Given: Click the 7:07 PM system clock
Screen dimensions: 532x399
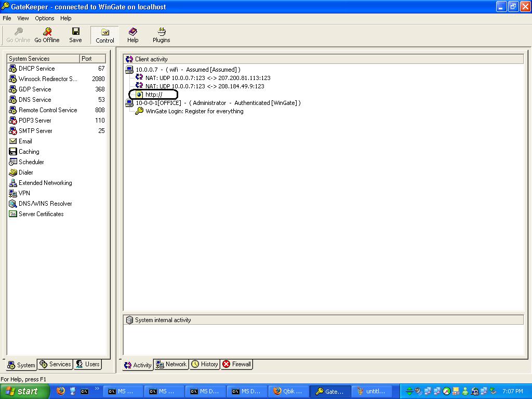Looking at the screenshot, I should (513, 391).
